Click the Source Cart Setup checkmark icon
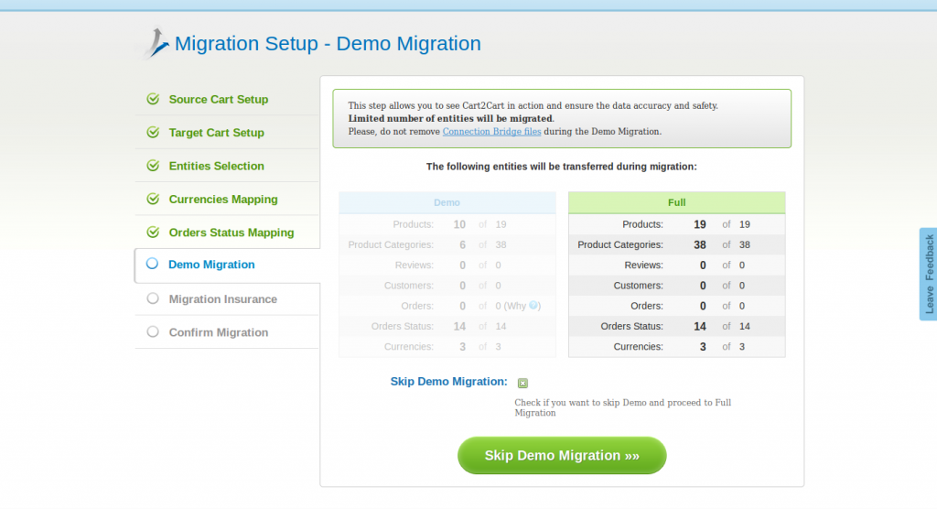The image size is (937, 509). click(153, 99)
